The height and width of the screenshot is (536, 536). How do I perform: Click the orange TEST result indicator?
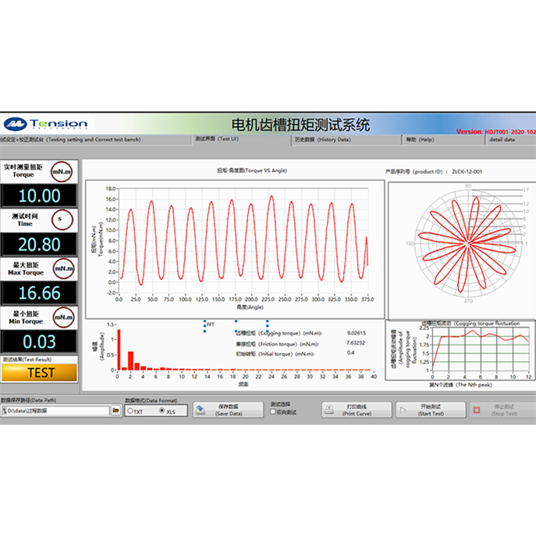tap(40, 372)
